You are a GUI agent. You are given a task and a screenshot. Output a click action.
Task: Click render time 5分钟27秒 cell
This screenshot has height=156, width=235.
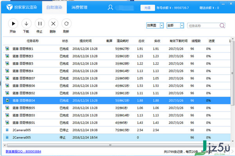click(122, 49)
